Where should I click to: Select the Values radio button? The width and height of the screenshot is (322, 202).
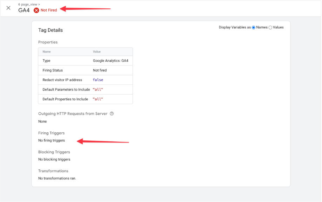tap(270, 28)
